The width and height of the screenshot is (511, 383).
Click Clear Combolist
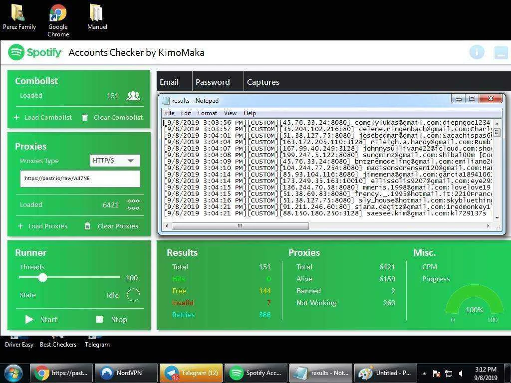(x=118, y=117)
